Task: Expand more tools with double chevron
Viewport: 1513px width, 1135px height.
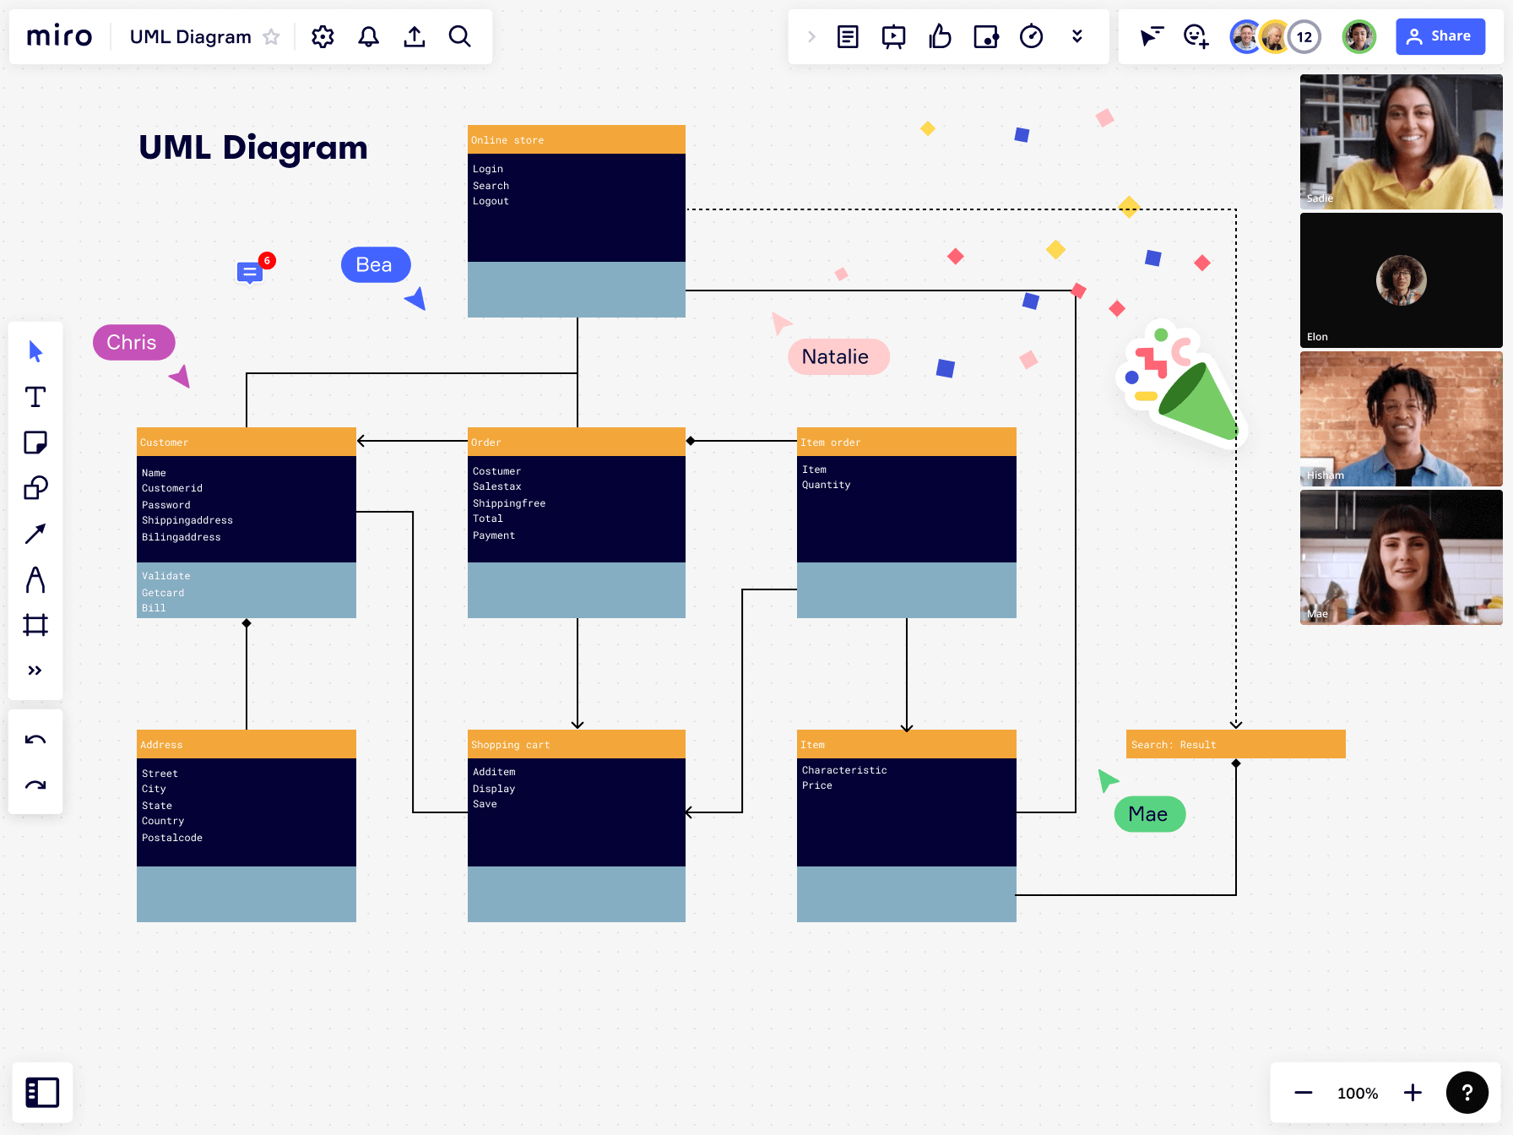Action: coord(35,671)
